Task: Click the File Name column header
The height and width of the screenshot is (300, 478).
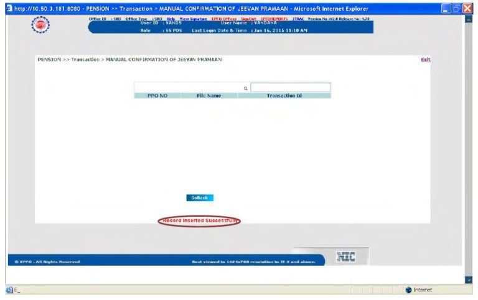Action: point(209,96)
